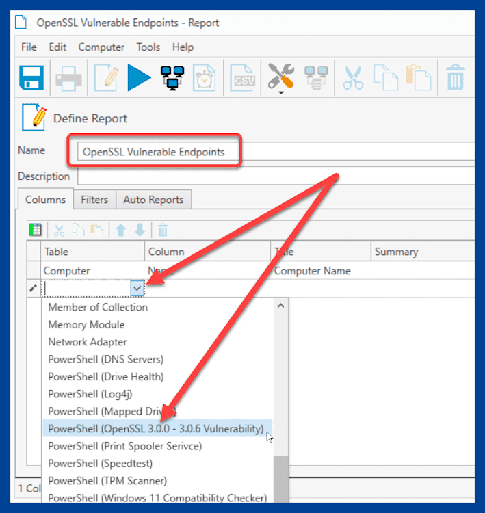Expand the Table combo box dropdown arrow

point(137,289)
